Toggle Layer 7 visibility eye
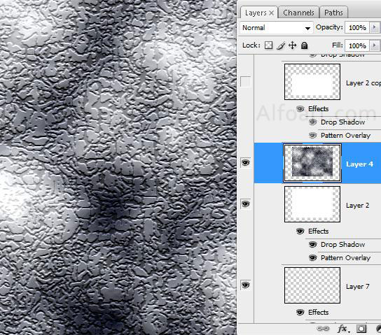Screen dimensions: 381x335 (x=245, y=285)
